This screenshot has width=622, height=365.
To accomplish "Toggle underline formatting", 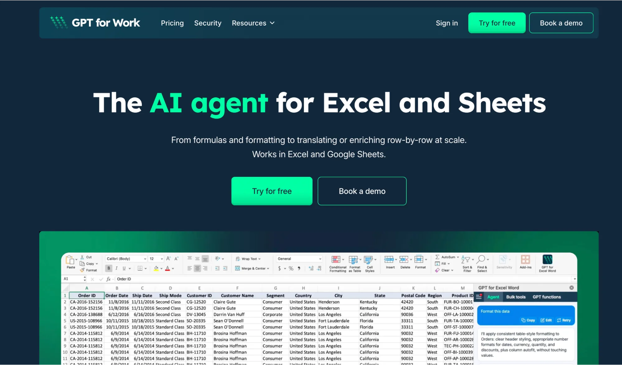I will [x=124, y=268].
